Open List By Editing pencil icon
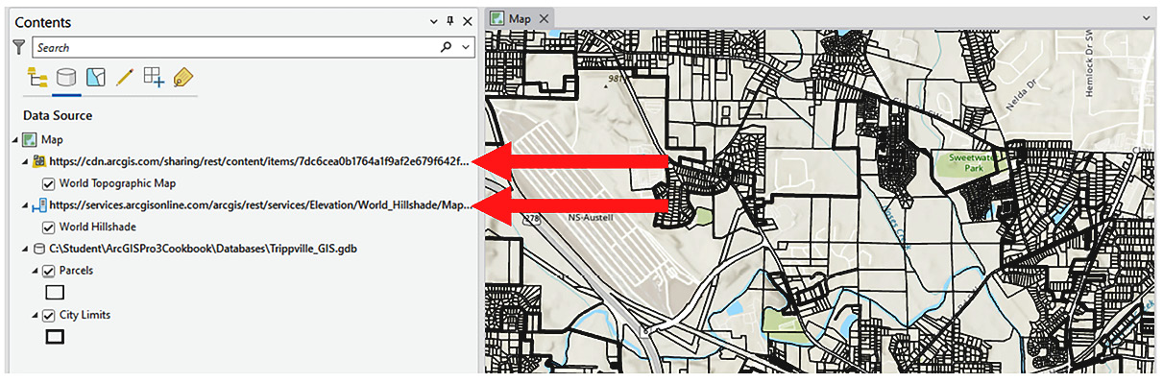1163x383 pixels. (x=124, y=78)
